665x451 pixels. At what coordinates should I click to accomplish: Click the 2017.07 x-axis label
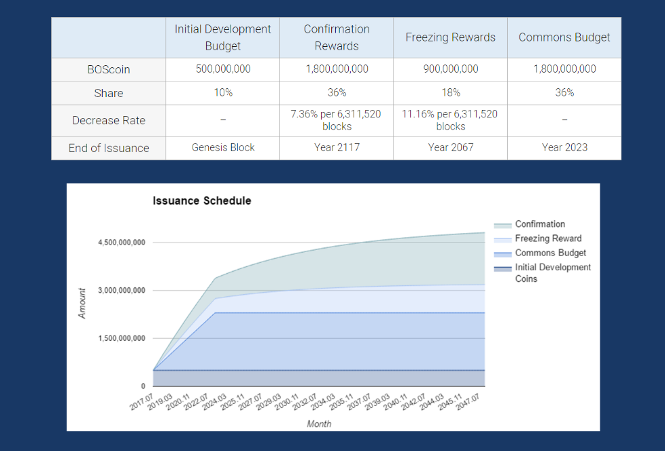pos(141,402)
